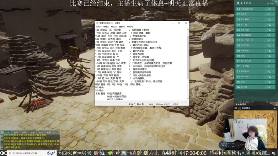Toggle the 自动喂马 checkbox
Screen dimensions: 278x156
point(240,108)
